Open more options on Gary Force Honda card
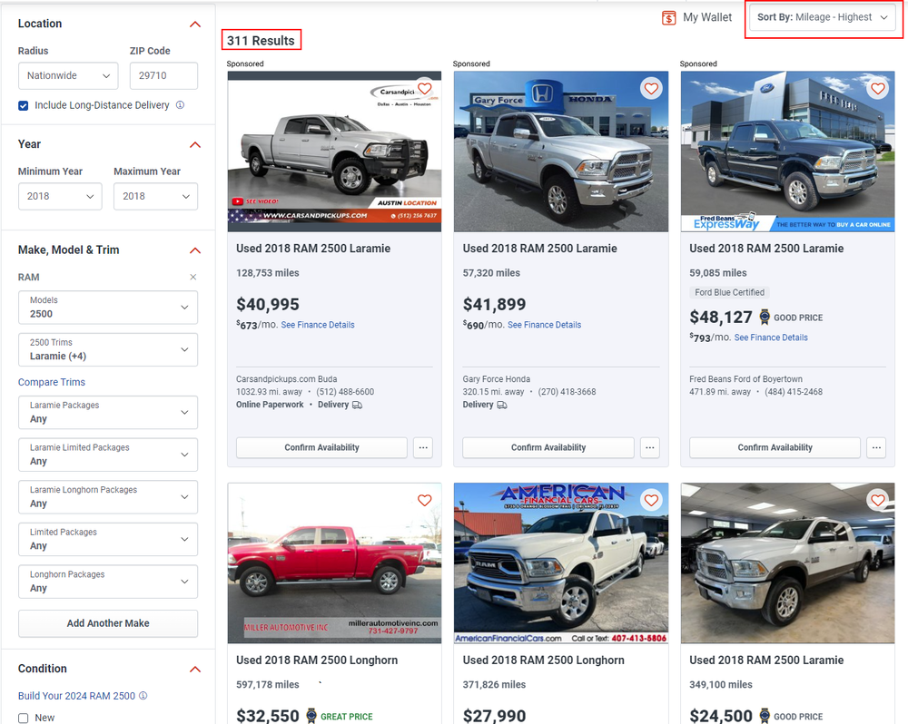The image size is (908, 724). [650, 447]
